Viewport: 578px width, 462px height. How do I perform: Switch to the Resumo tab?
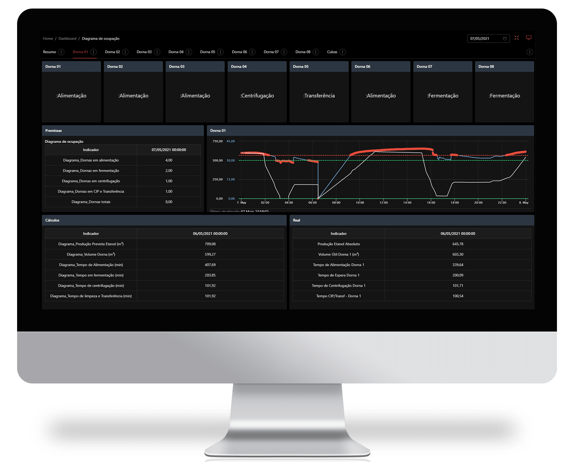tap(49, 52)
